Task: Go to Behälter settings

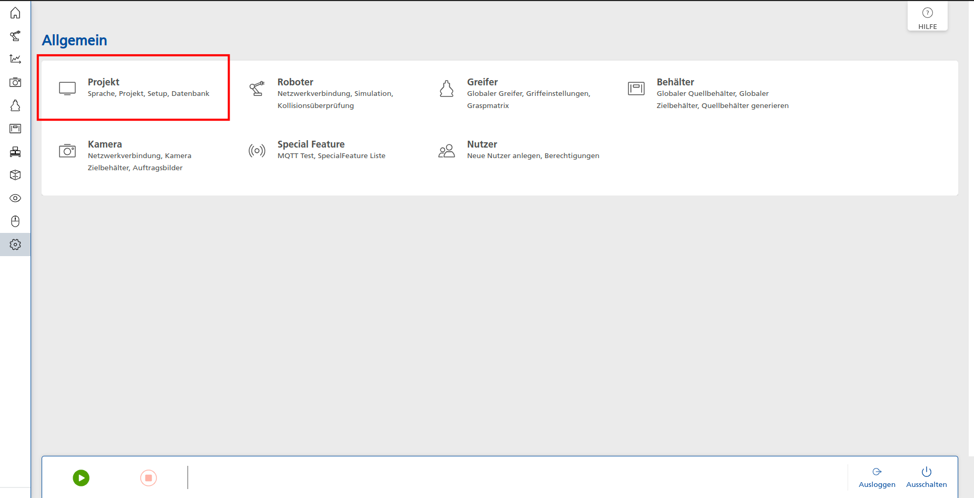Action: (706, 93)
